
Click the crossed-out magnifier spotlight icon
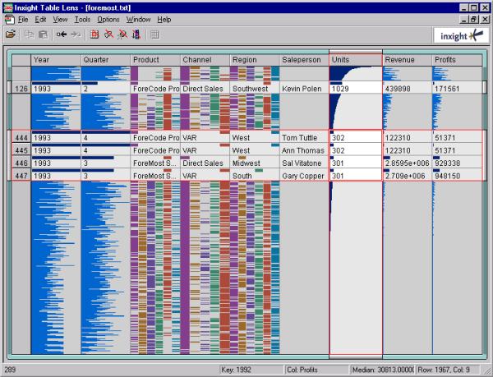[x=122, y=34]
